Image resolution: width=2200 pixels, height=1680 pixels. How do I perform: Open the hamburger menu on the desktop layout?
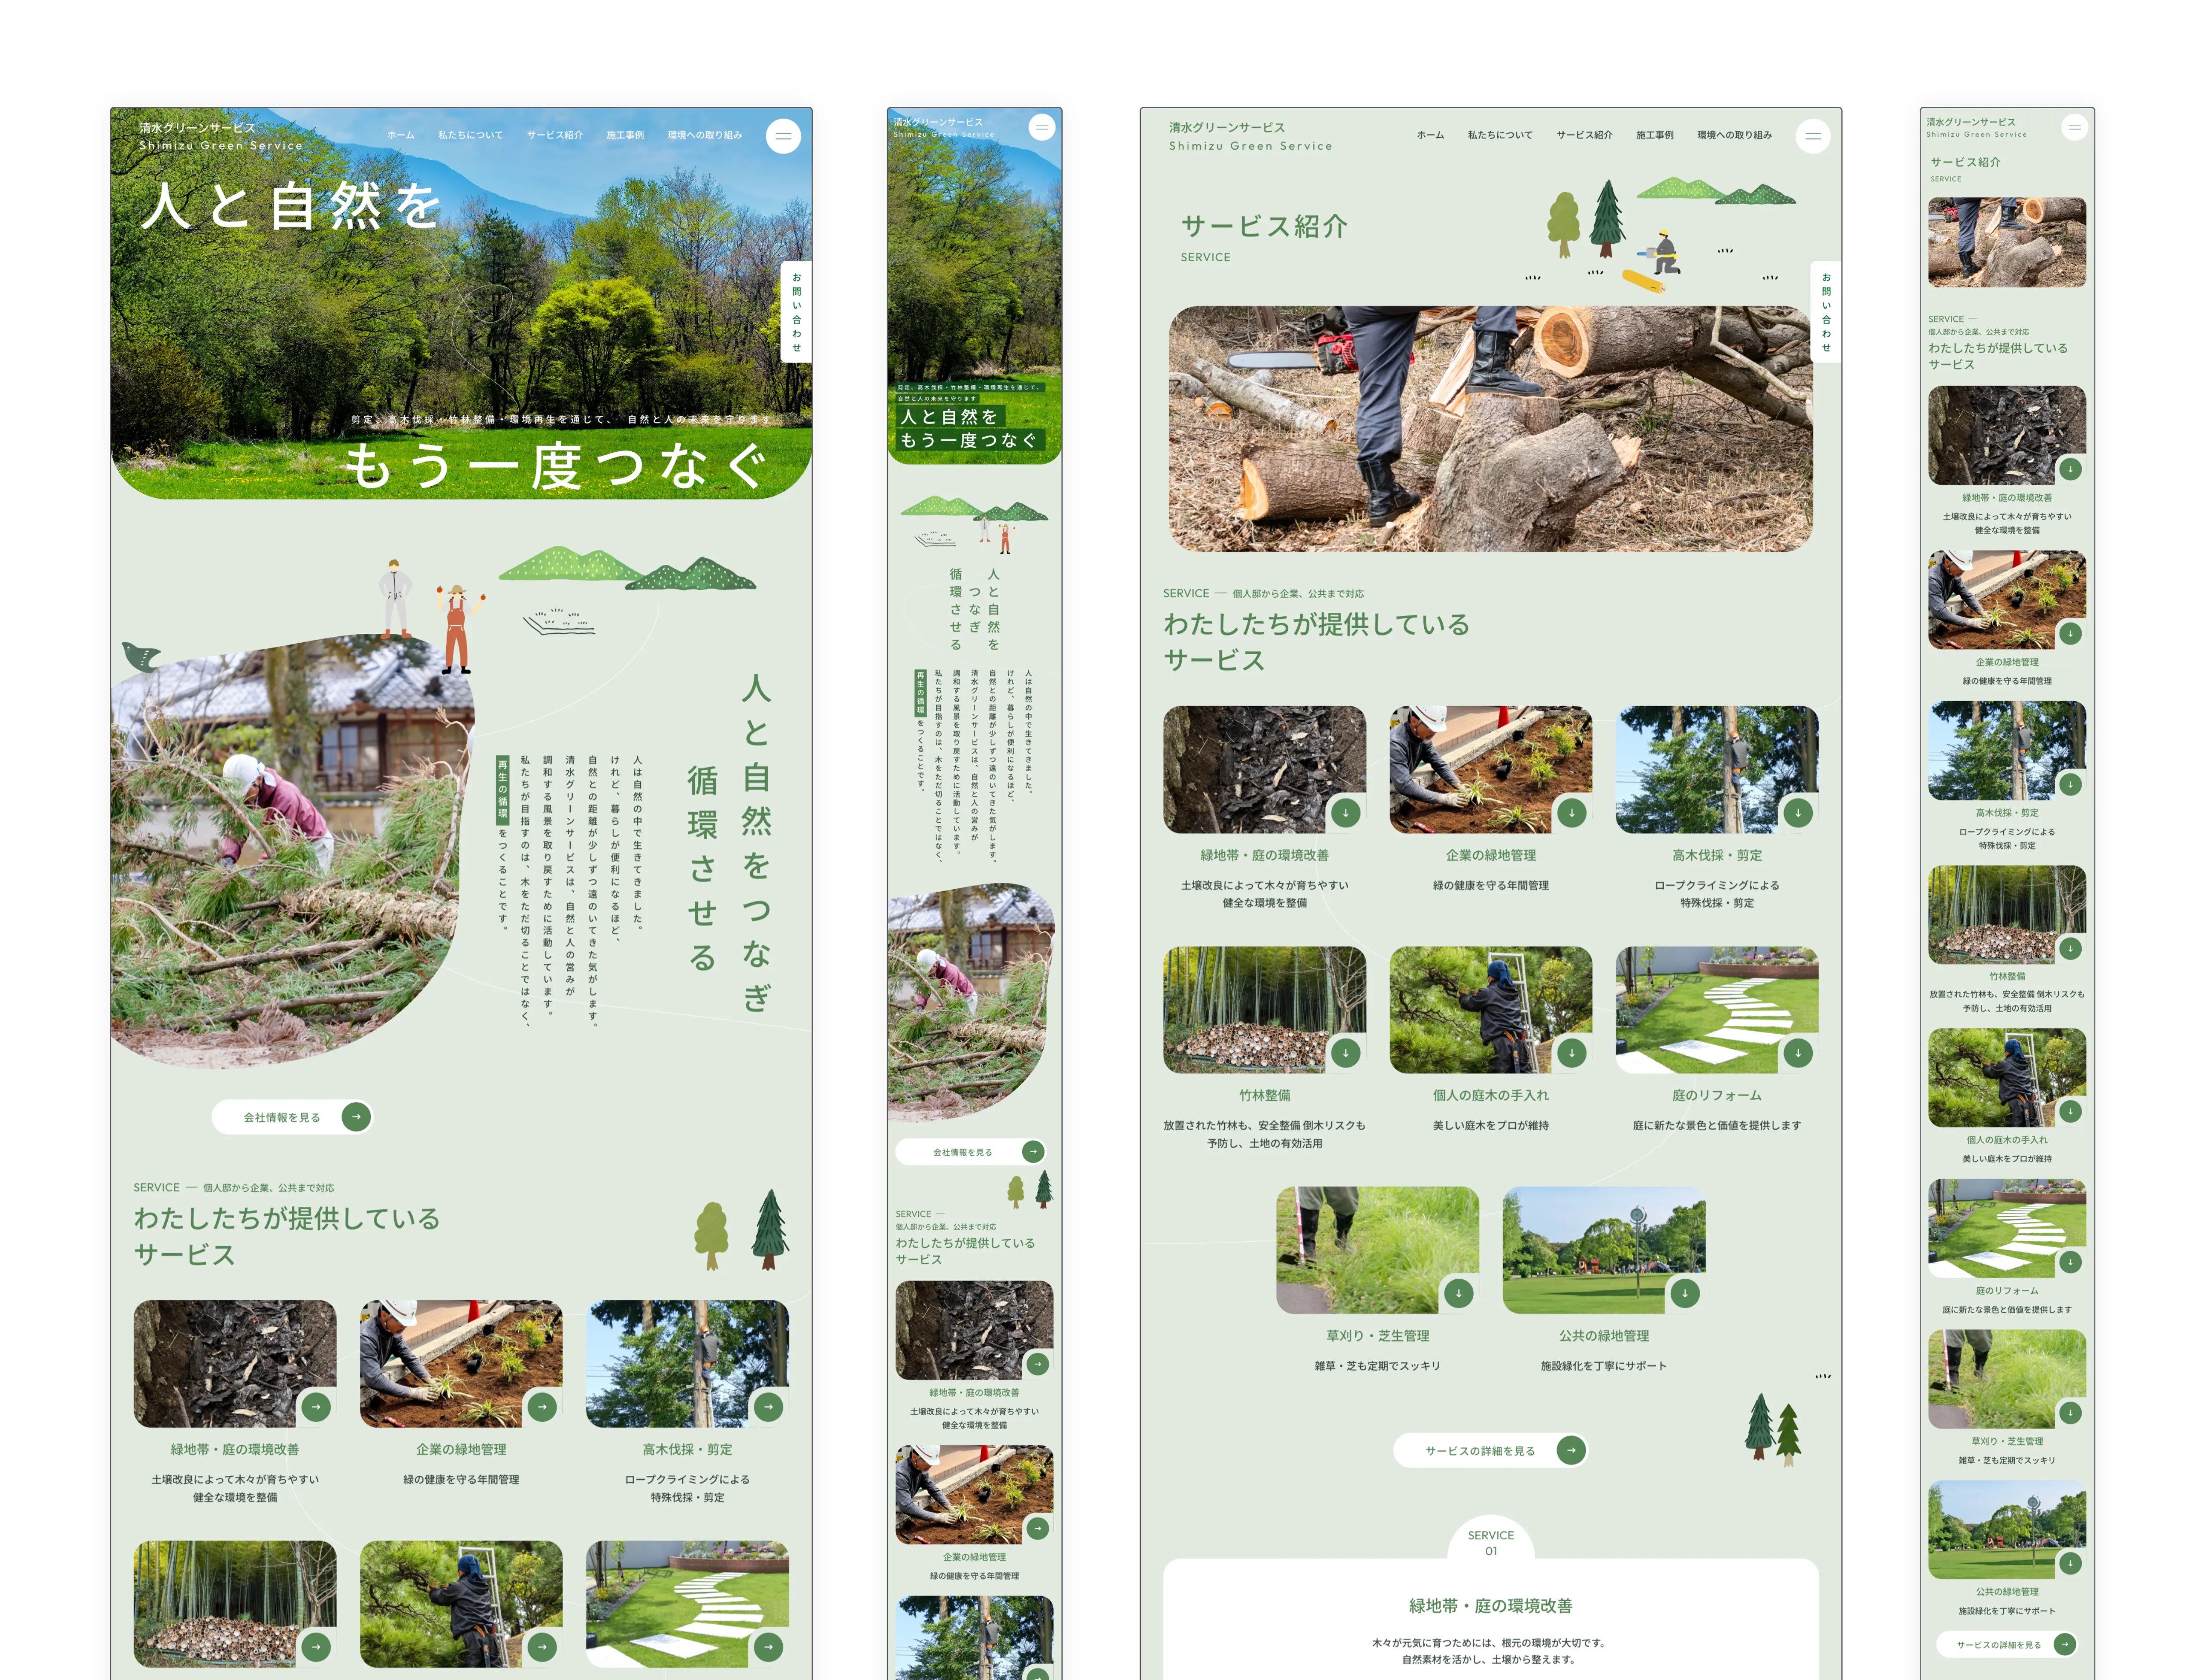pos(784,136)
